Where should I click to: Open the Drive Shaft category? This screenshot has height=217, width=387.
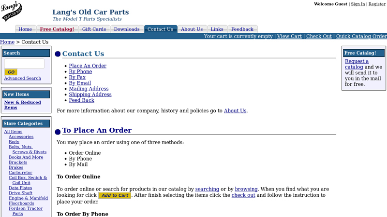(x=20, y=193)
